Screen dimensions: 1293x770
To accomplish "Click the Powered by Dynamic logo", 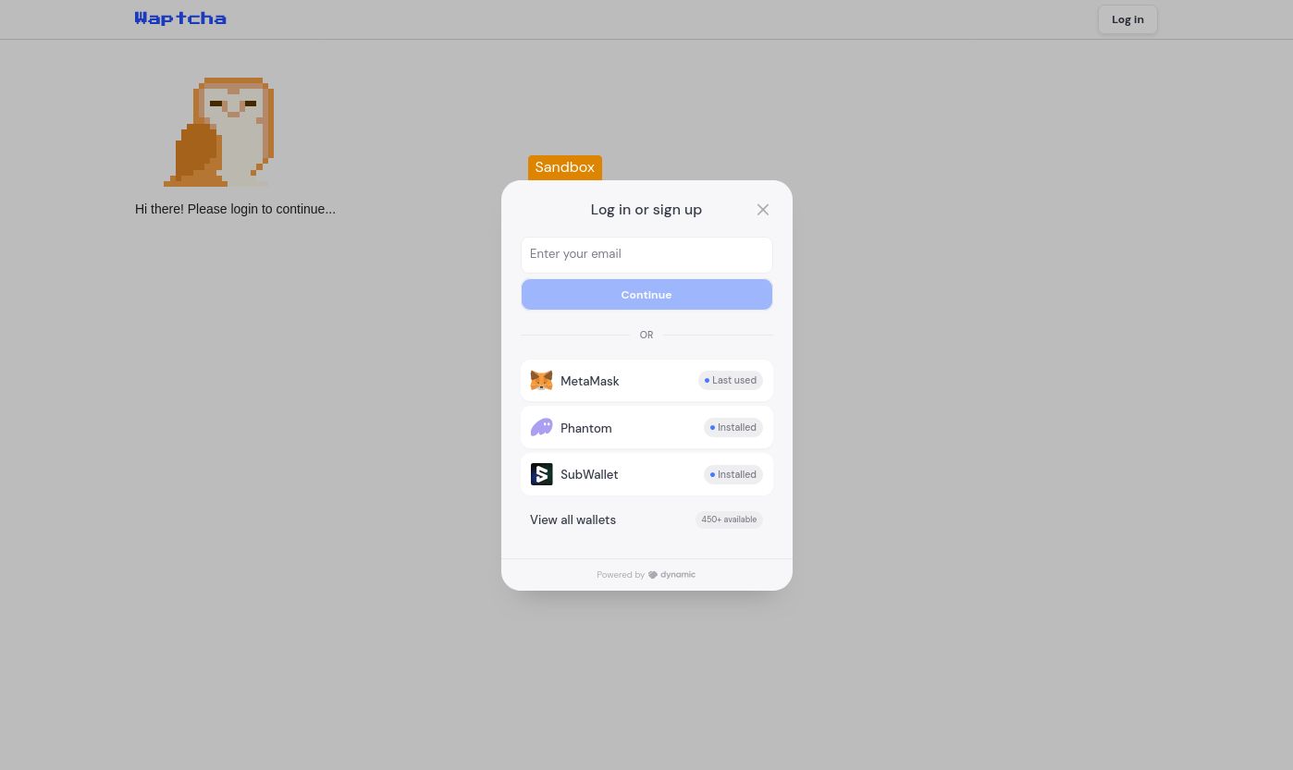I will point(672,575).
